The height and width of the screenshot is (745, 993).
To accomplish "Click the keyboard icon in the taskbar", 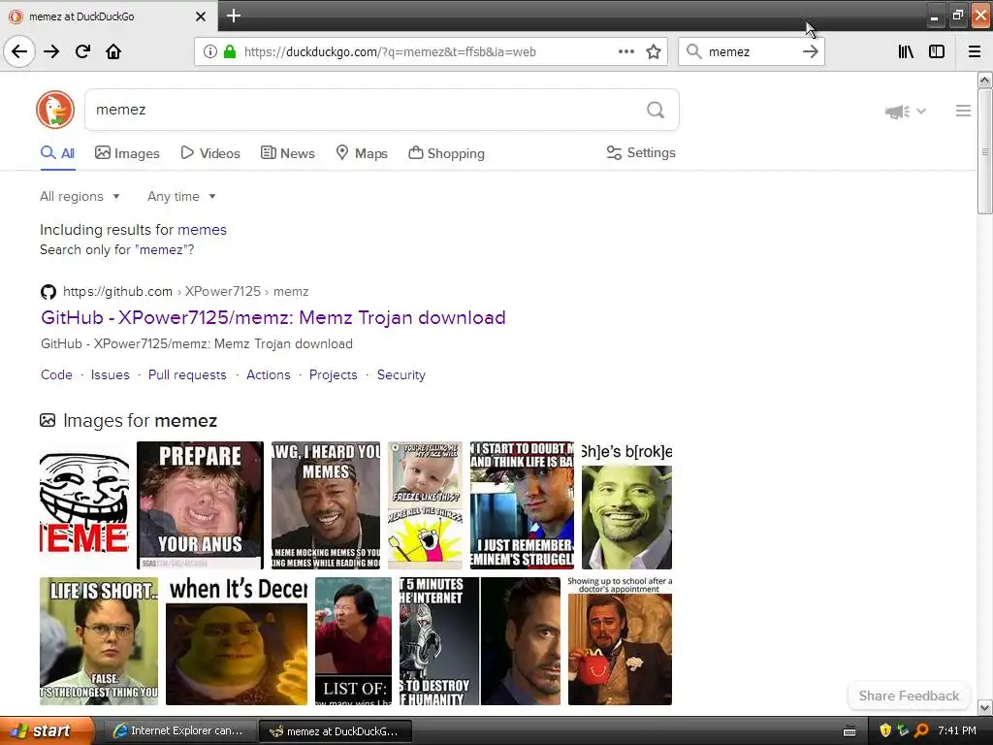I will tap(849, 731).
